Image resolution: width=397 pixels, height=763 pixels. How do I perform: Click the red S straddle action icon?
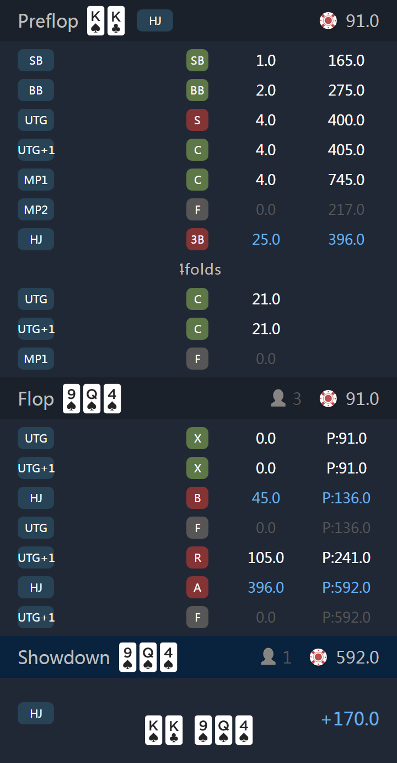click(197, 120)
